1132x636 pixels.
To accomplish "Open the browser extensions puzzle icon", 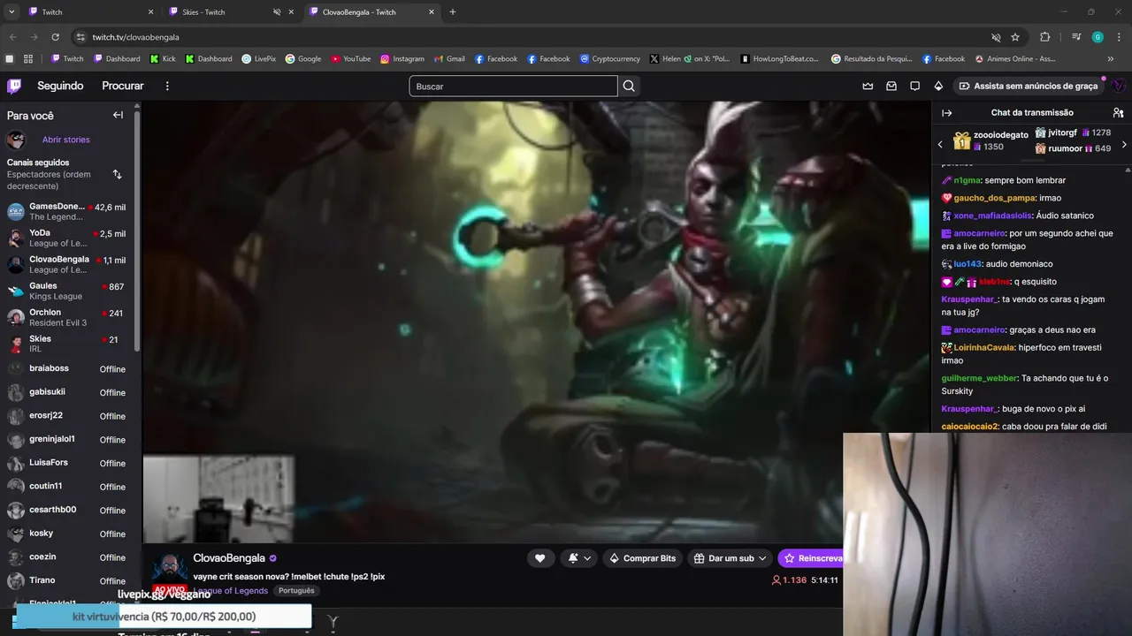I will pyautogui.click(x=1044, y=37).
